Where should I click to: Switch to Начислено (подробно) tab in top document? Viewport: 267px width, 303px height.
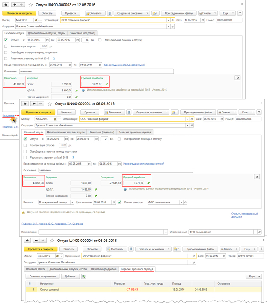click(83, 33)
